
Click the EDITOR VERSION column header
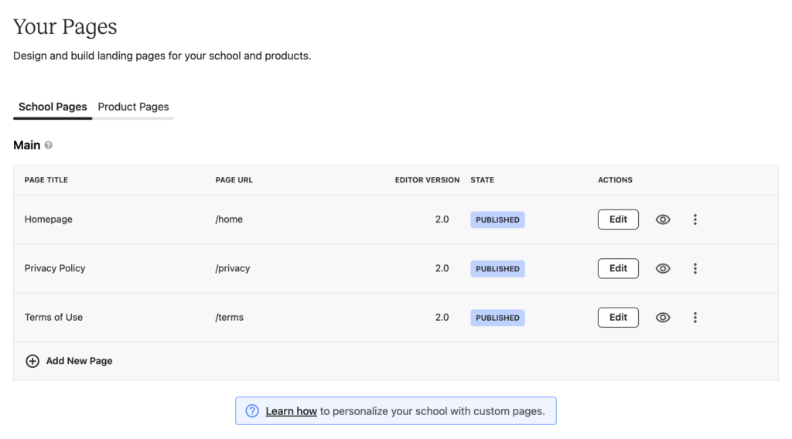pos(427,180)
